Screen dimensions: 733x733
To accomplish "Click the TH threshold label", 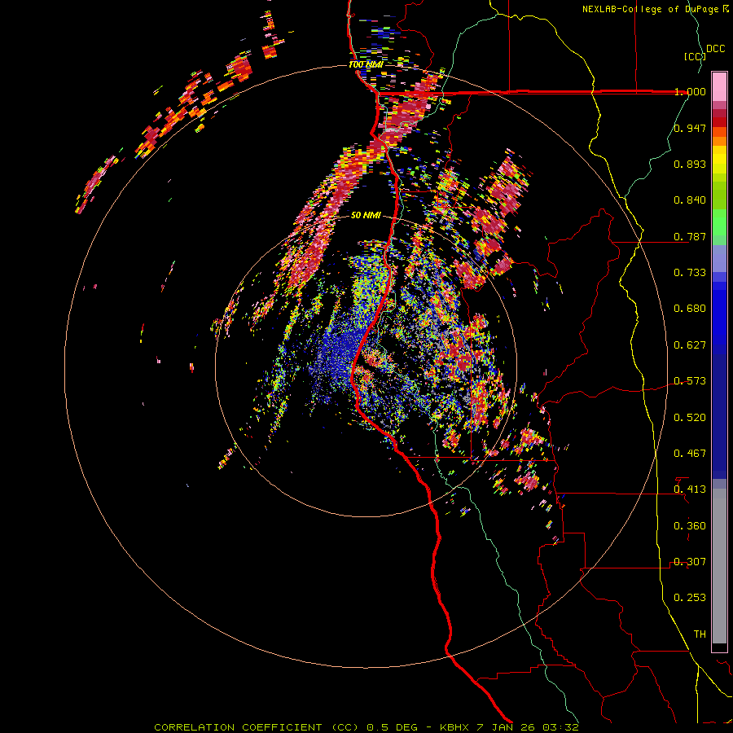I will [700, 634].
